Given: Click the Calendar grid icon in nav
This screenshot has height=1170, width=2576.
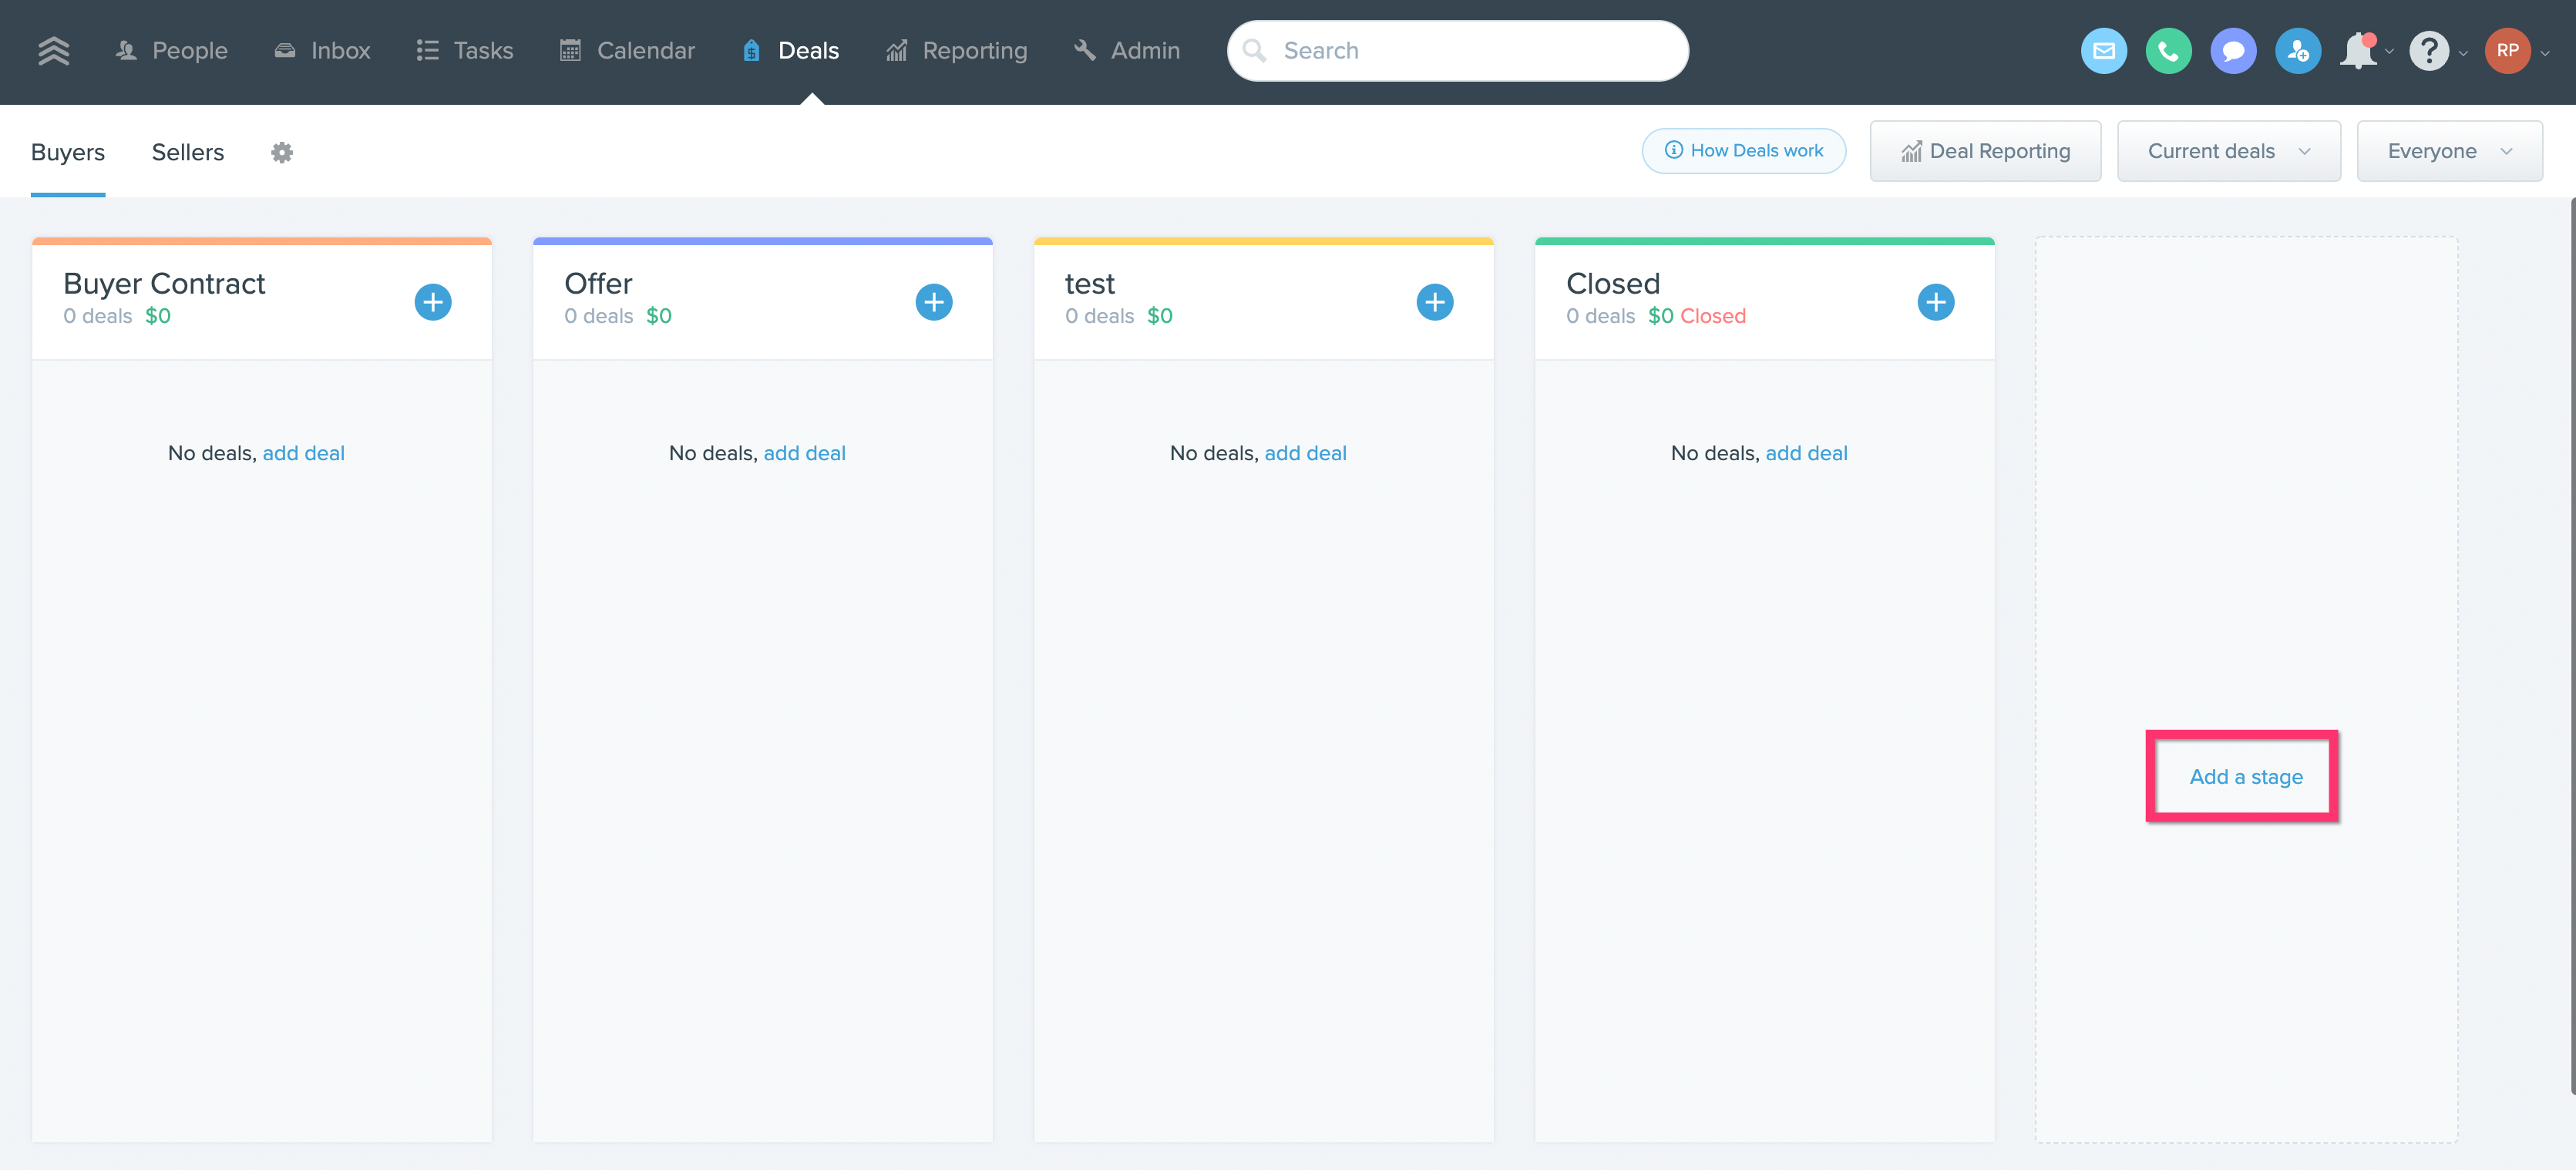Looking at the screenshot, I should 570,50.
